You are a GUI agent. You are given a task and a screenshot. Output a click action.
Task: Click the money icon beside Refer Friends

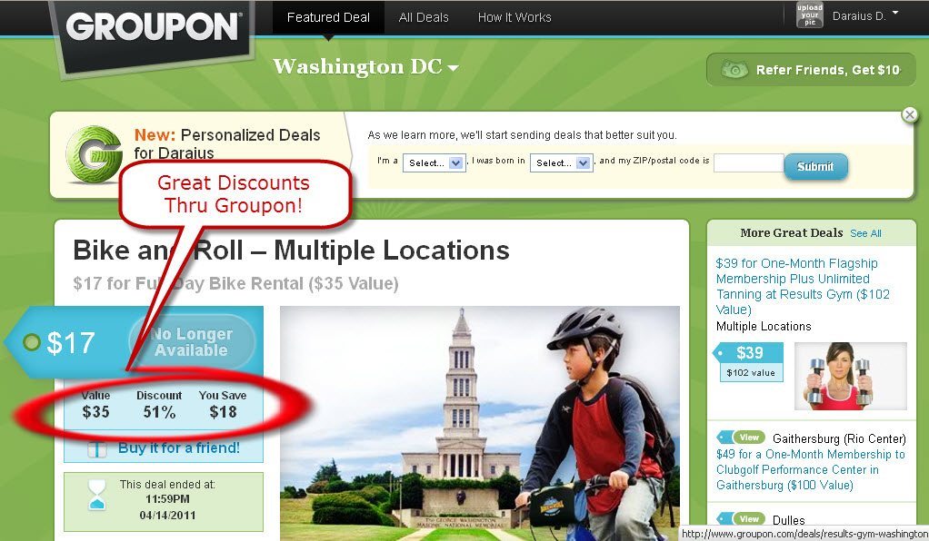coord(734,70)
